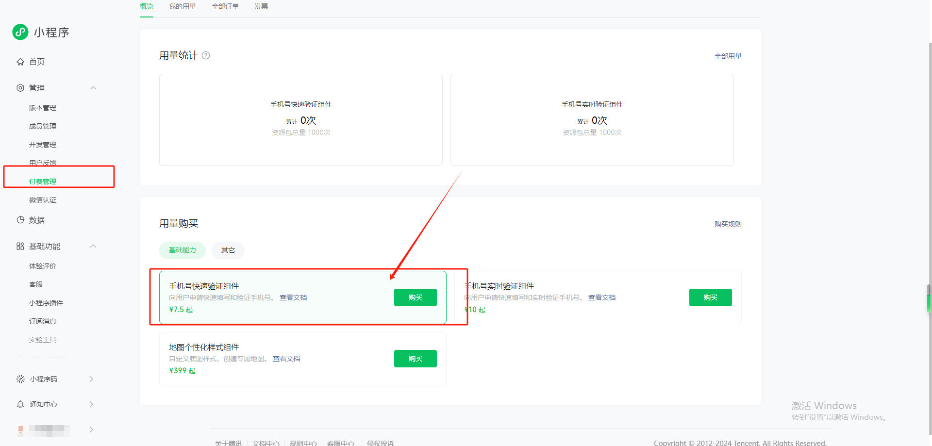932x446 pixels.
Task: Click the 手机号快速验证组件 usage stat card
Action: [x=301, y=120]
